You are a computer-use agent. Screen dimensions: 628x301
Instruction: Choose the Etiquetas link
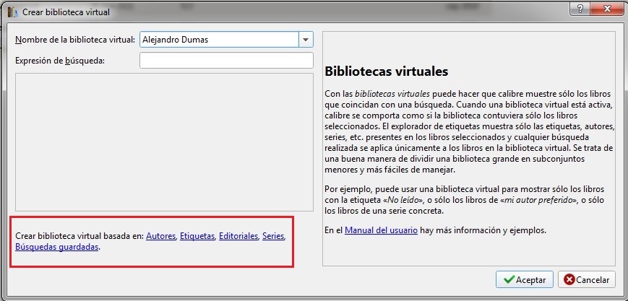tap(197, 236)
